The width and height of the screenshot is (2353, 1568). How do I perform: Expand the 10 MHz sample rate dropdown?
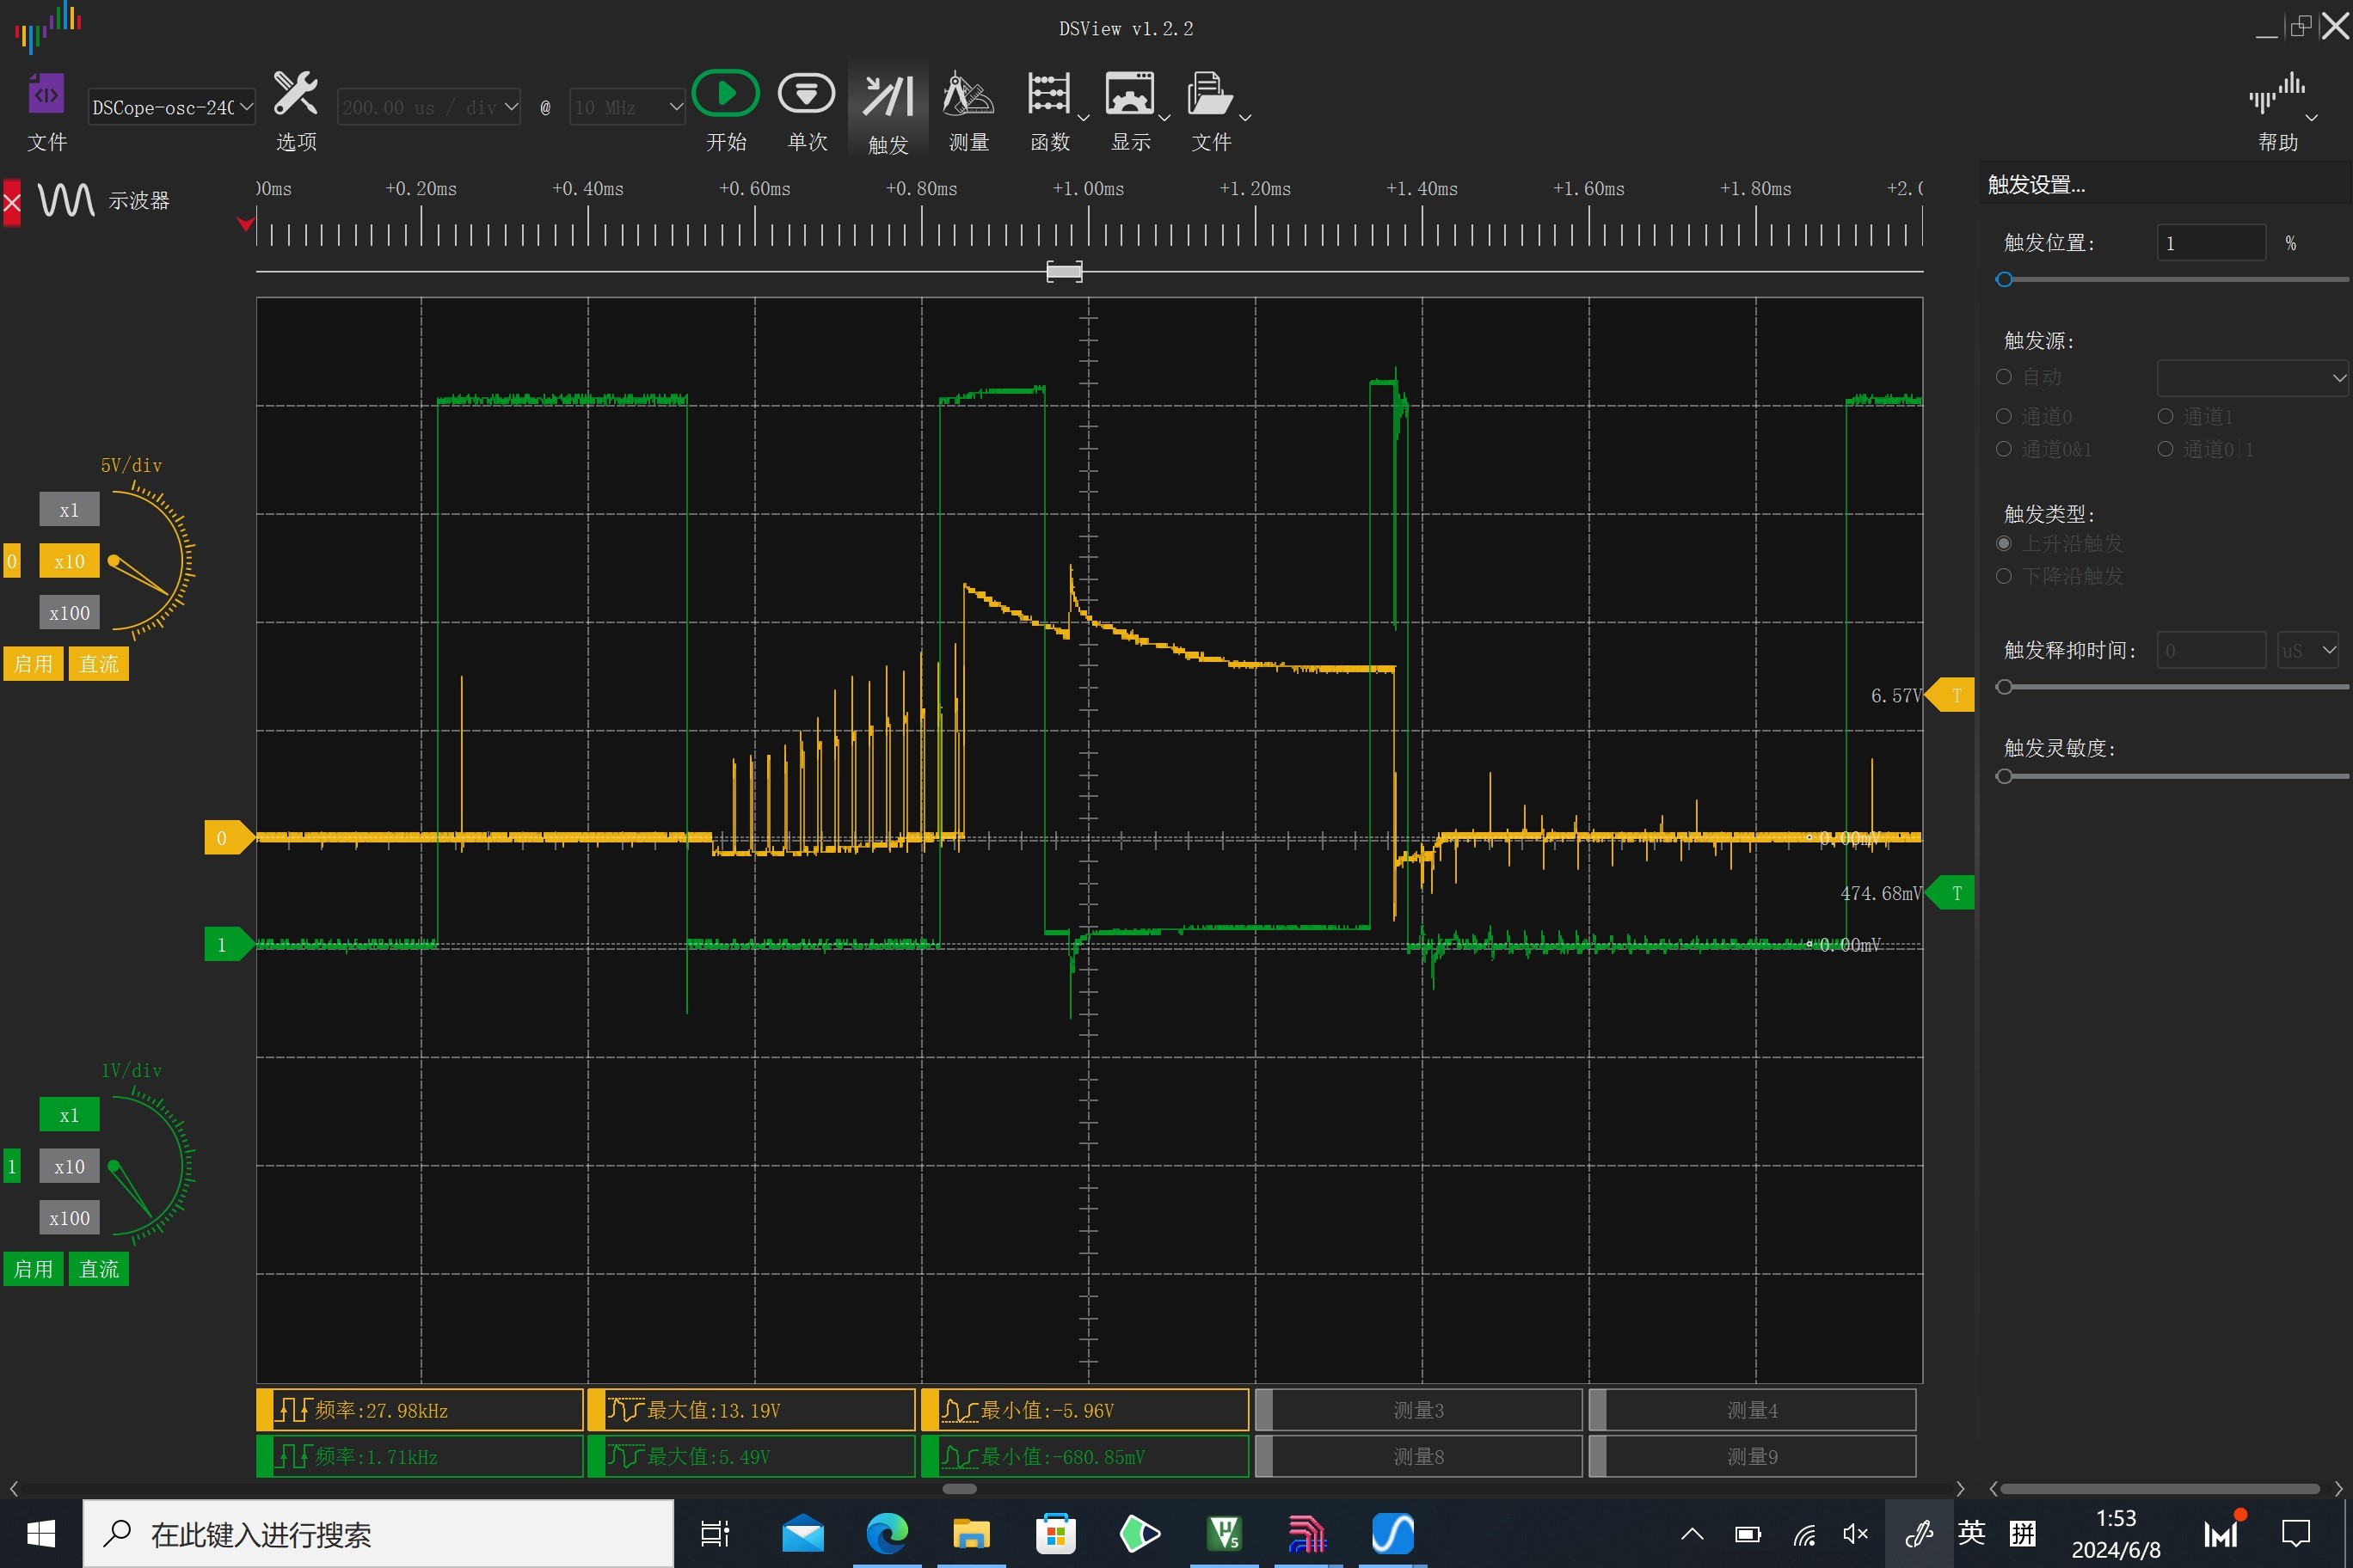click(x=627, y=107)
